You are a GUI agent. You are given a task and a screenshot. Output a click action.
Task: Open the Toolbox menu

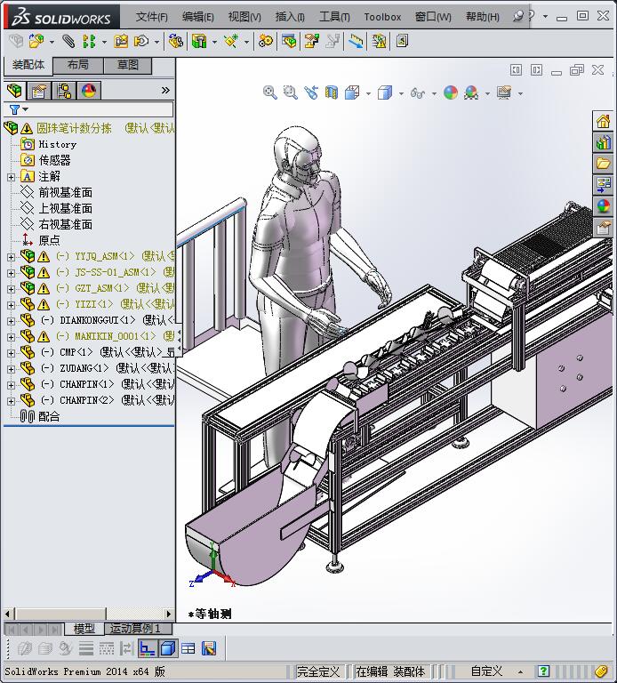tap(382, 17)
